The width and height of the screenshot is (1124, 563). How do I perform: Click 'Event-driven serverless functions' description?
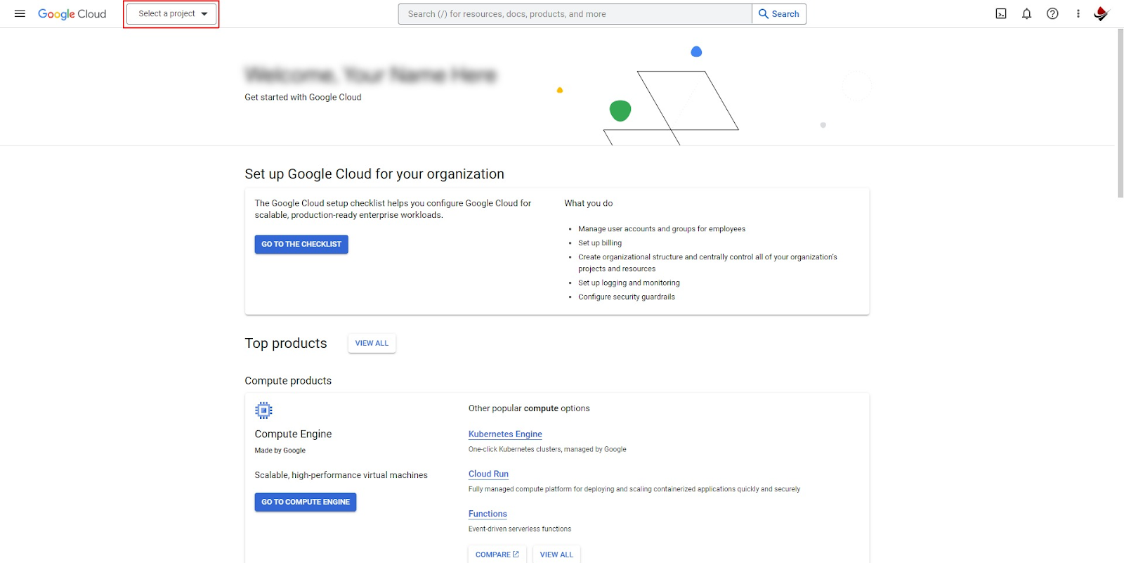pos(520,529)
